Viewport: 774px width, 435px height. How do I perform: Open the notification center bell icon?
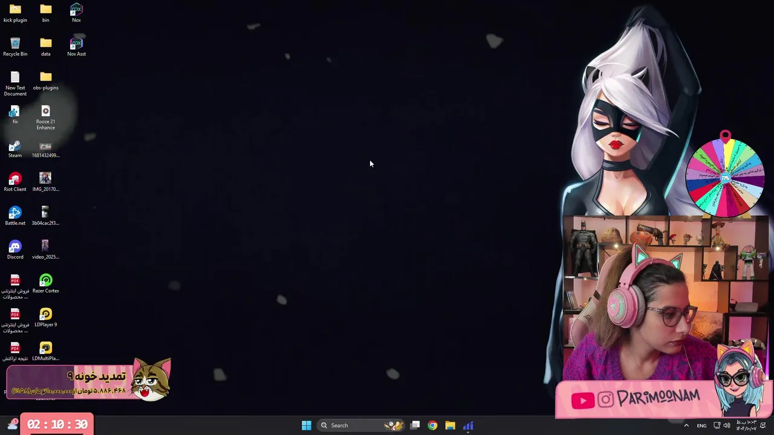point(764,425)
